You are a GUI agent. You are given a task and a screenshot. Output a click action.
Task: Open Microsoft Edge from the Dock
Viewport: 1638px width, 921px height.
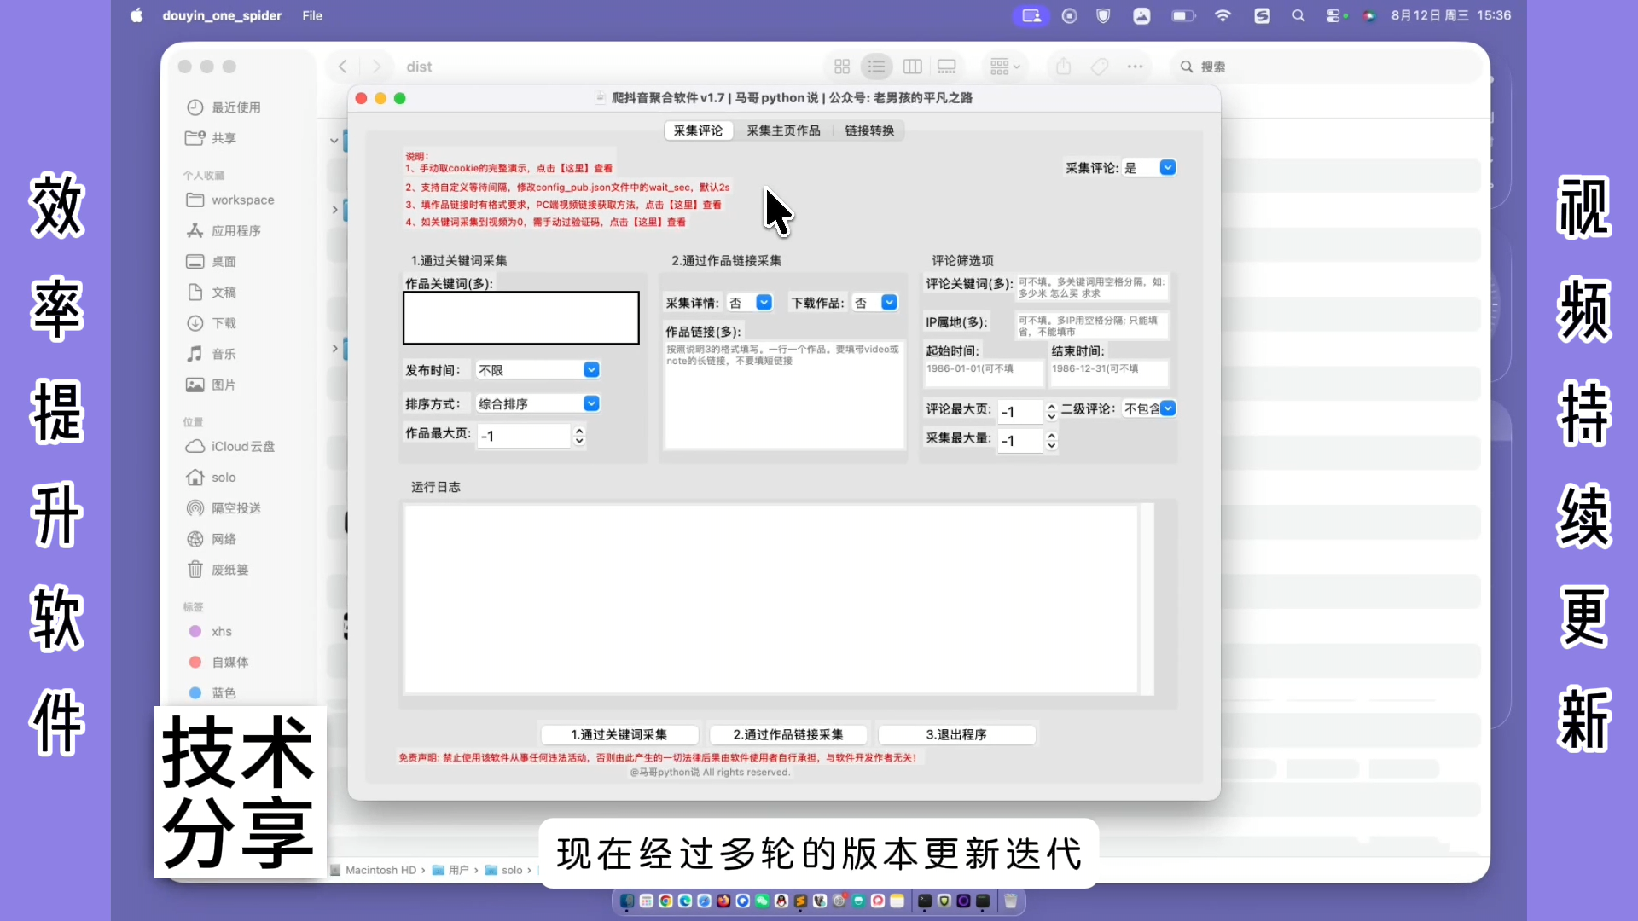(x=685, y=901)
